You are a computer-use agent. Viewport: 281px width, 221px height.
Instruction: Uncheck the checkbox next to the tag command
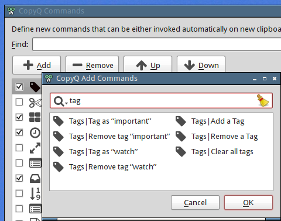tap(19, 87)
